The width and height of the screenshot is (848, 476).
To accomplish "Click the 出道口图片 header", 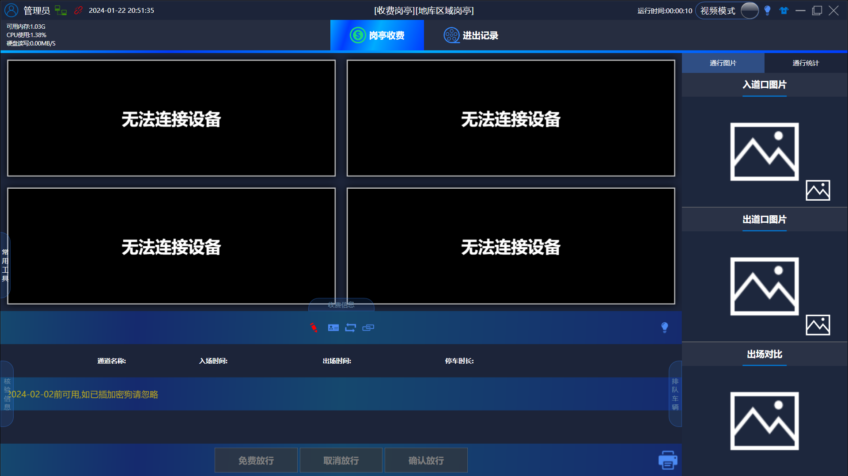I will pos(765,219).
